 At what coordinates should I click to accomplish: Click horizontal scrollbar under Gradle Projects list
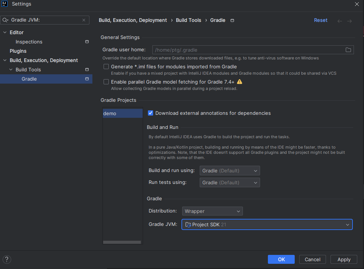tap(122, 242)
